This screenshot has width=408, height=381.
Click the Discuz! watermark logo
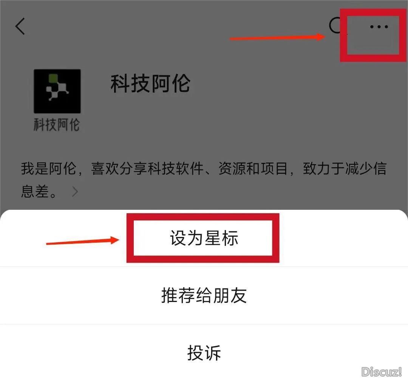coord(382,372)
